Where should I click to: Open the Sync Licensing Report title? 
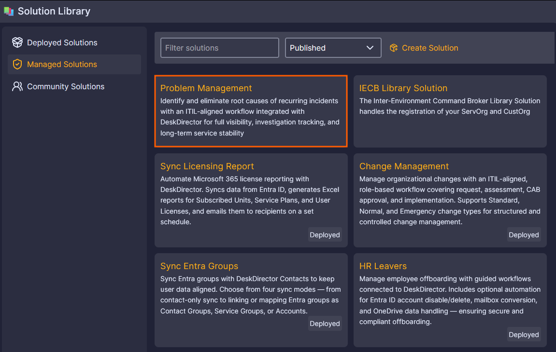tap(207, 166)
